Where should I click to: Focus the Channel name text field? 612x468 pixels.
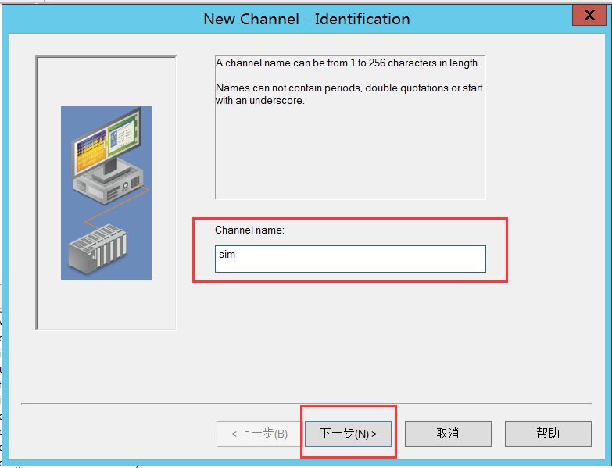coord(350,259)
